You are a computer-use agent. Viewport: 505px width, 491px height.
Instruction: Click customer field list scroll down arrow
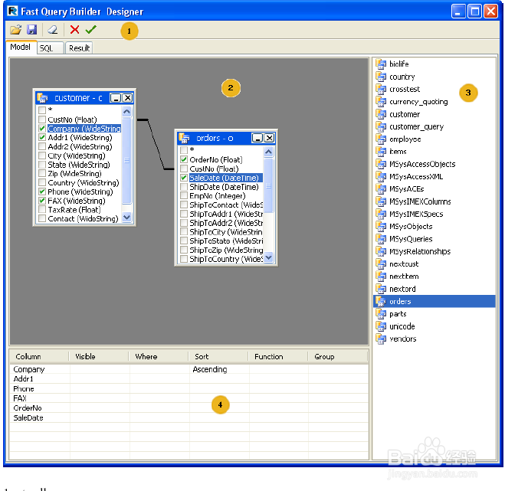point(126,217)
